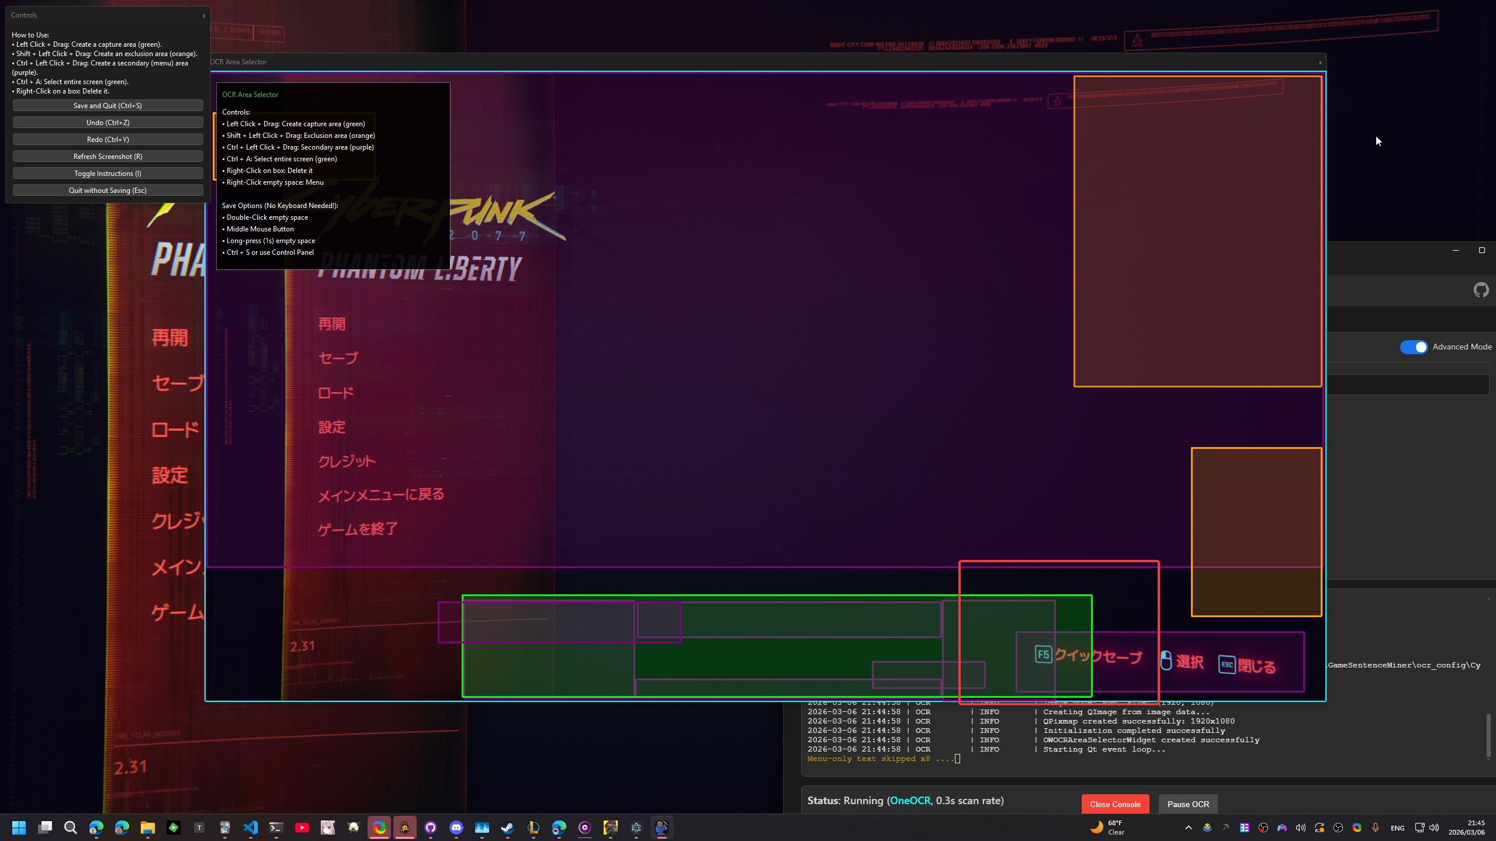Click the Pause OCR button
The height and width of the screenshot is (841, 1496).
click(x=1188, y=804)
